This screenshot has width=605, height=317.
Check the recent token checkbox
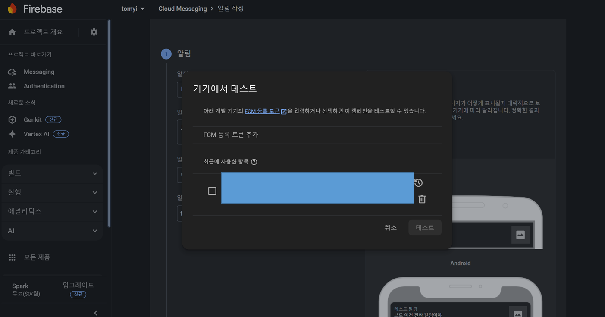click(212, 191)
